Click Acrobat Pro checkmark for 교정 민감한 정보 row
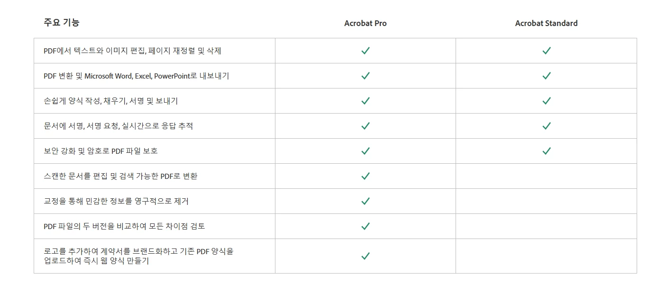This screenshot has height=292, width=658. coord(365,201)
